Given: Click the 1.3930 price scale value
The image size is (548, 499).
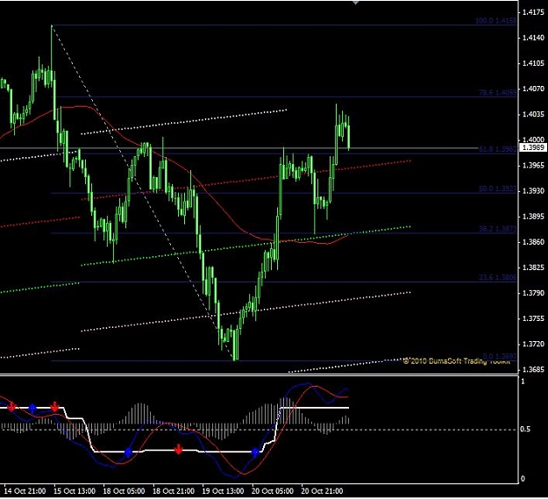Looking at the screenshot, I should [x=533, y=191].
